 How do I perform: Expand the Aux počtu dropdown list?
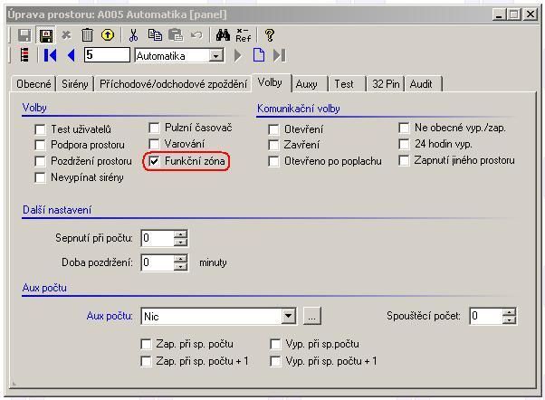tap(288, 317)
